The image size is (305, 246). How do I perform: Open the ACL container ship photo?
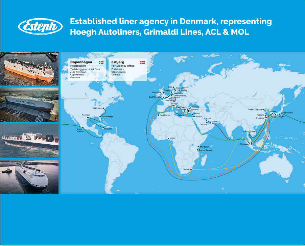[29, 141]
